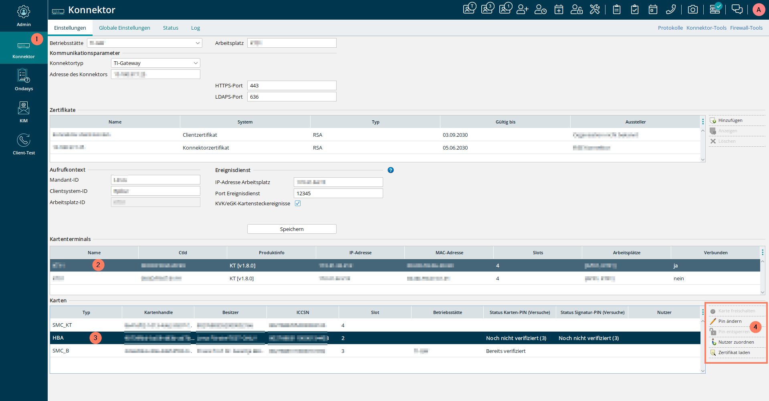The width and height of the screenshot is (769, 401).
Task: Open patient list icon with badge T
Action: 469,9
